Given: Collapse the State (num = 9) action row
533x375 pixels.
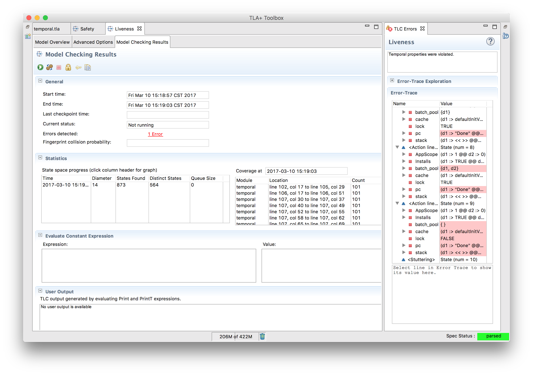Looking at the screenshot, I should (397, 203).
